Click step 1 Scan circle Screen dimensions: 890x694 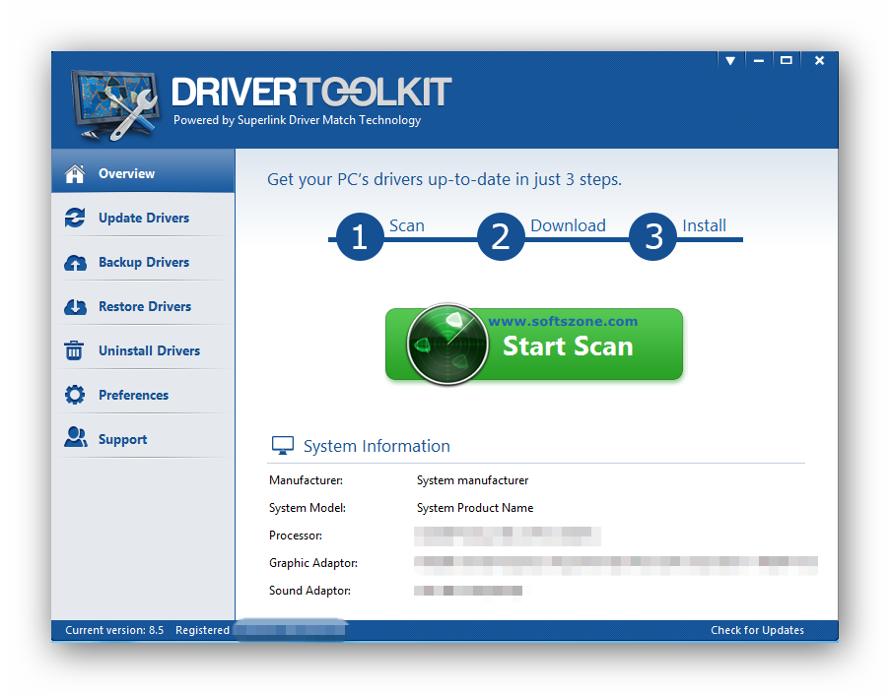pyautogui.click(x=360, y=236)
